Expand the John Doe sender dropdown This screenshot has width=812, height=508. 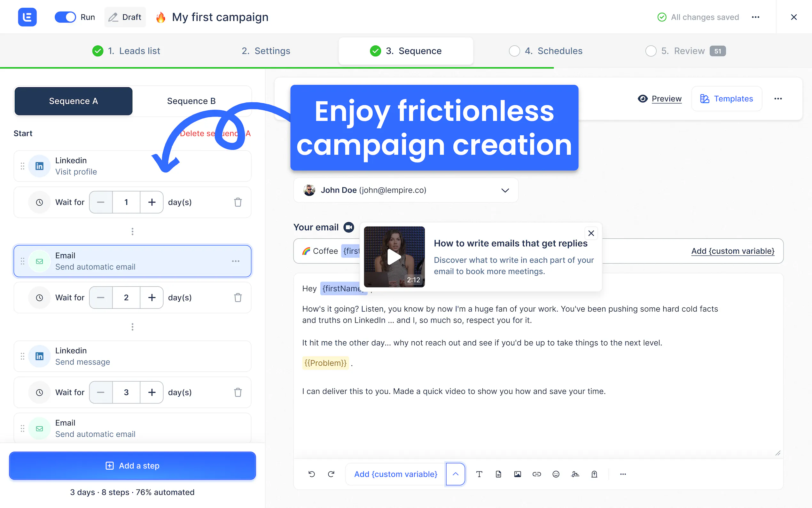pos(505,190)
